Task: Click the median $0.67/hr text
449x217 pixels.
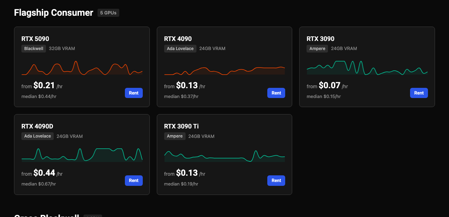Action: coord(39,184)
